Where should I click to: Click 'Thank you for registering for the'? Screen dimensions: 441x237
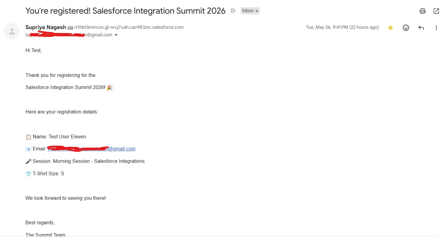(x=60, y=75)
